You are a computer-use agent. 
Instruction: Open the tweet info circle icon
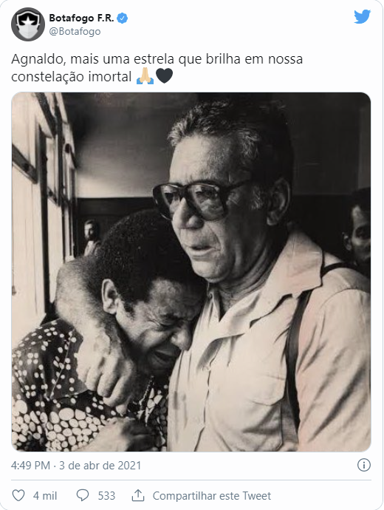pyautogui.click(x=364, y=465)
